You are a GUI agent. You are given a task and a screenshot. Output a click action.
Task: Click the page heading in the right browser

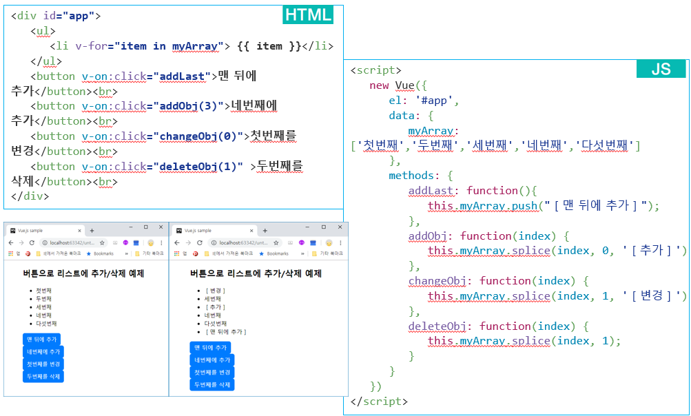point(256,273)
